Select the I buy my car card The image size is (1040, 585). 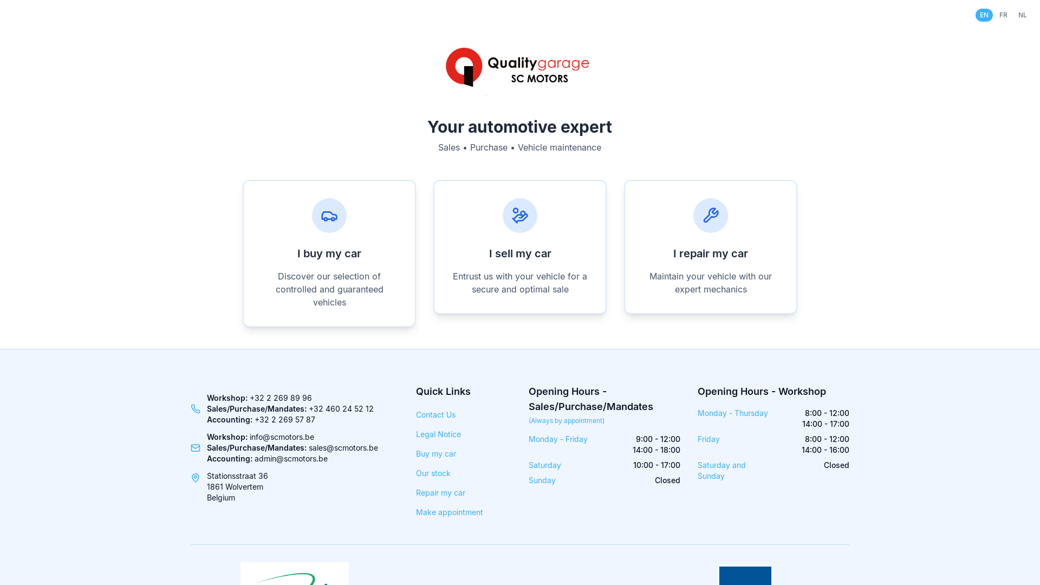(x=329, y=253)
